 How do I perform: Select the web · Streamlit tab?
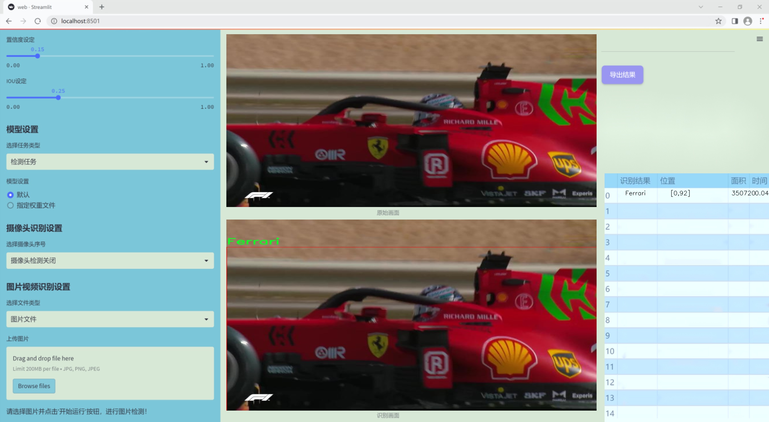pos(48,7)
